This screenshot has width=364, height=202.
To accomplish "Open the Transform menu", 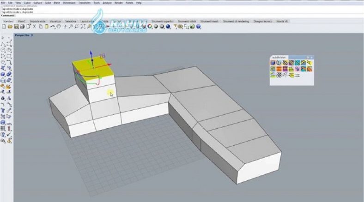I will tap(85, 3).
